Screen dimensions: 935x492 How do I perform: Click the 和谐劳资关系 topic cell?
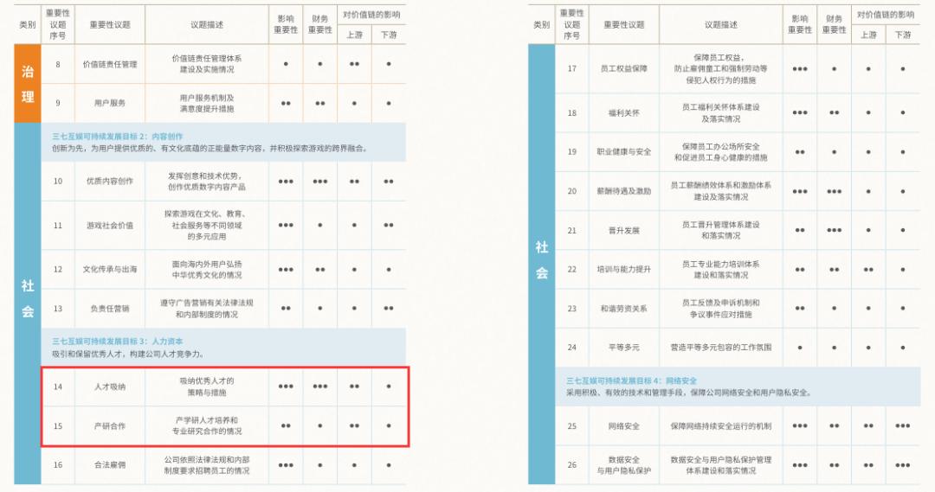click(623, 309)
